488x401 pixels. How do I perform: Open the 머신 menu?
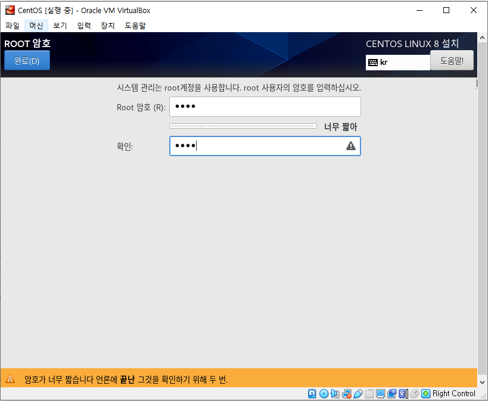pos(36,26)
